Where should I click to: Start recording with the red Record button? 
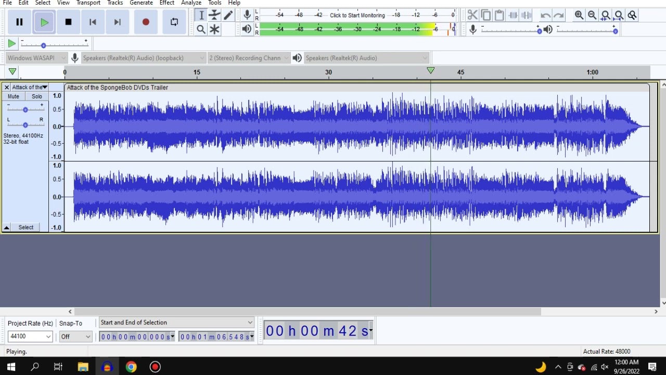tap(146, 22)
